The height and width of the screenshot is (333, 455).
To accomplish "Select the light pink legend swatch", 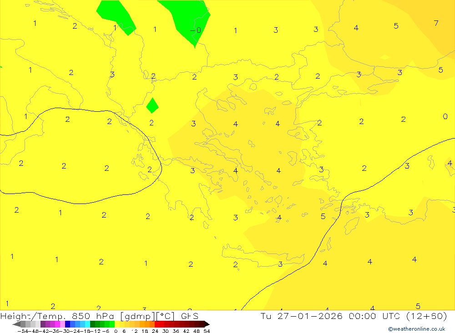I will [x=62, y=324].
